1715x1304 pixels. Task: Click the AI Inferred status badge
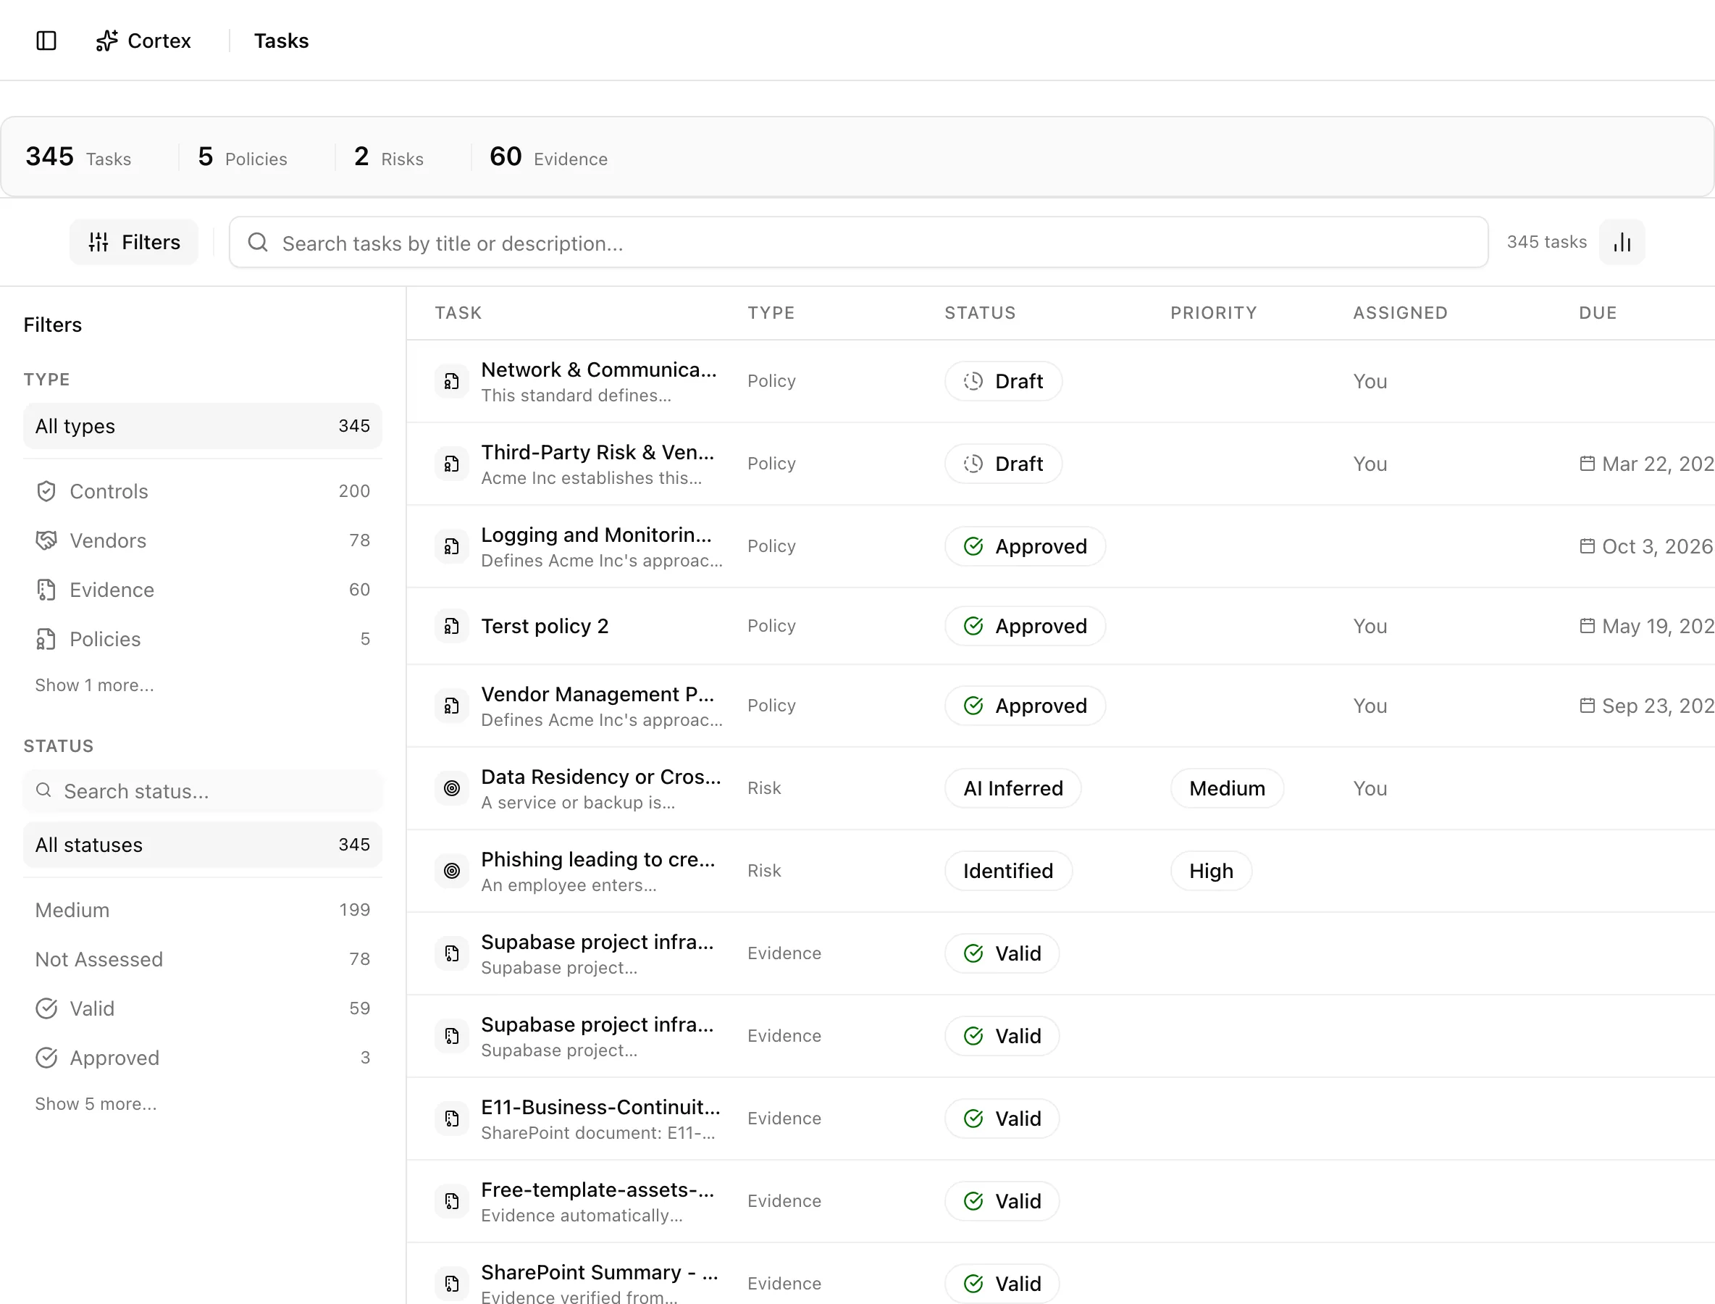[1012, 789]
